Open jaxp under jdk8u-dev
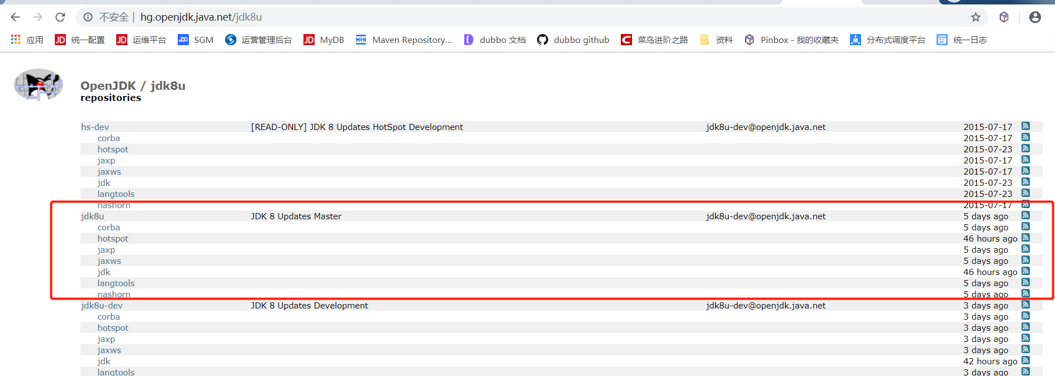 pos(106,339)
